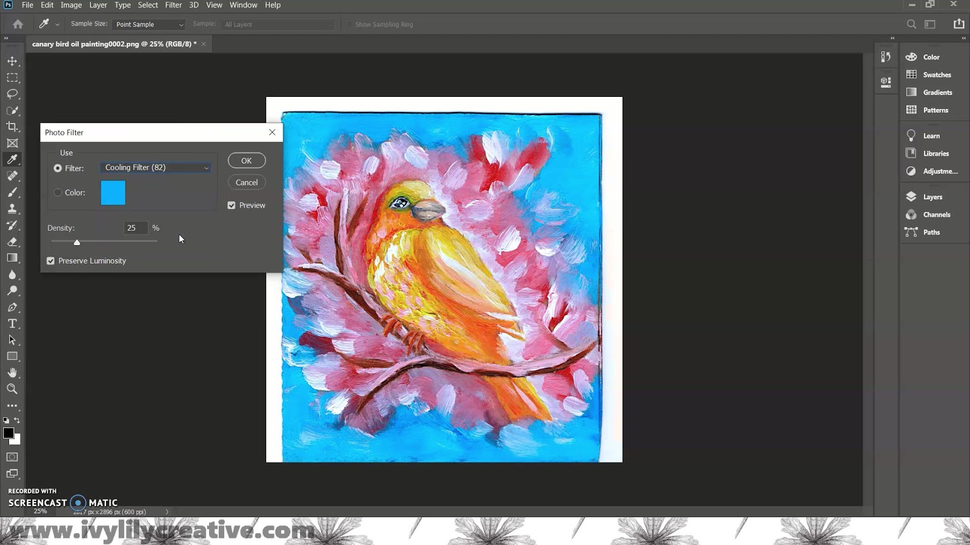Viewport: 970px width, 545px height.
Task: Expand the toolbar double-arrow
Action: (x=6, y=38)
